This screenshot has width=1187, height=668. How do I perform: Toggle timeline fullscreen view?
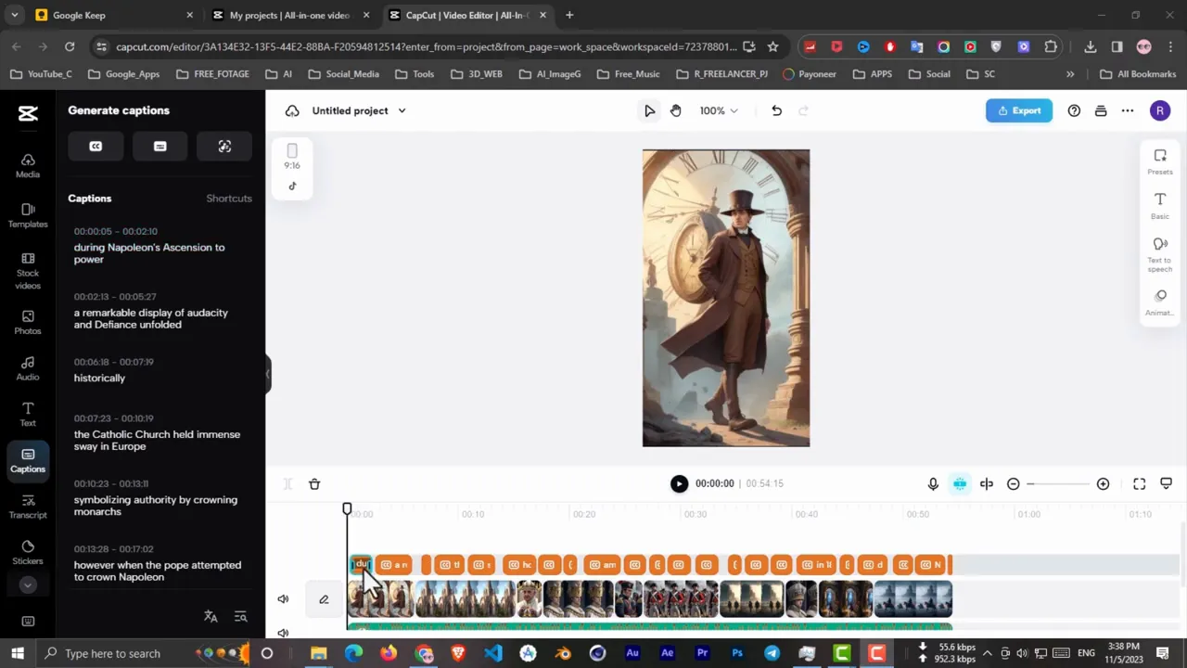(1140, 483)
